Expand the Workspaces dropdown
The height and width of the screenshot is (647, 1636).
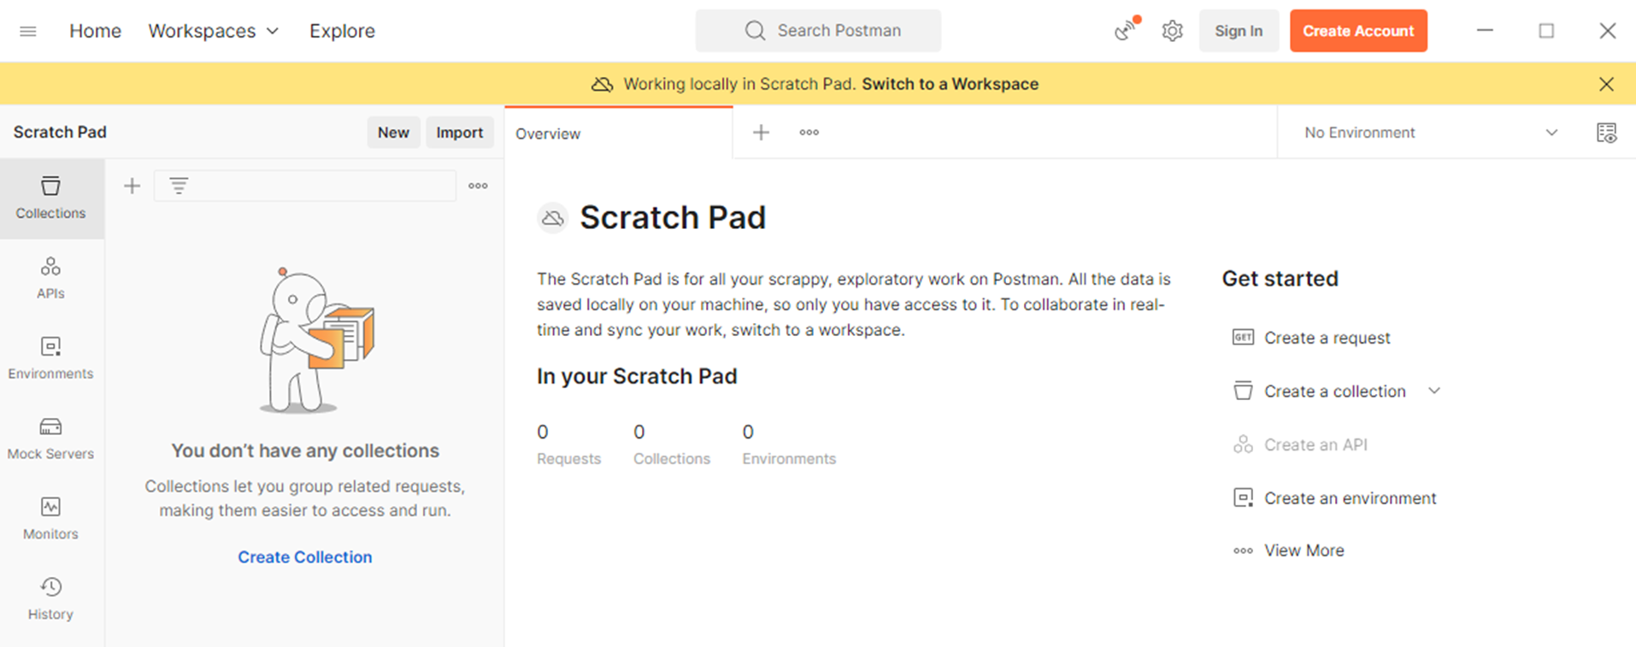point(214,31)
